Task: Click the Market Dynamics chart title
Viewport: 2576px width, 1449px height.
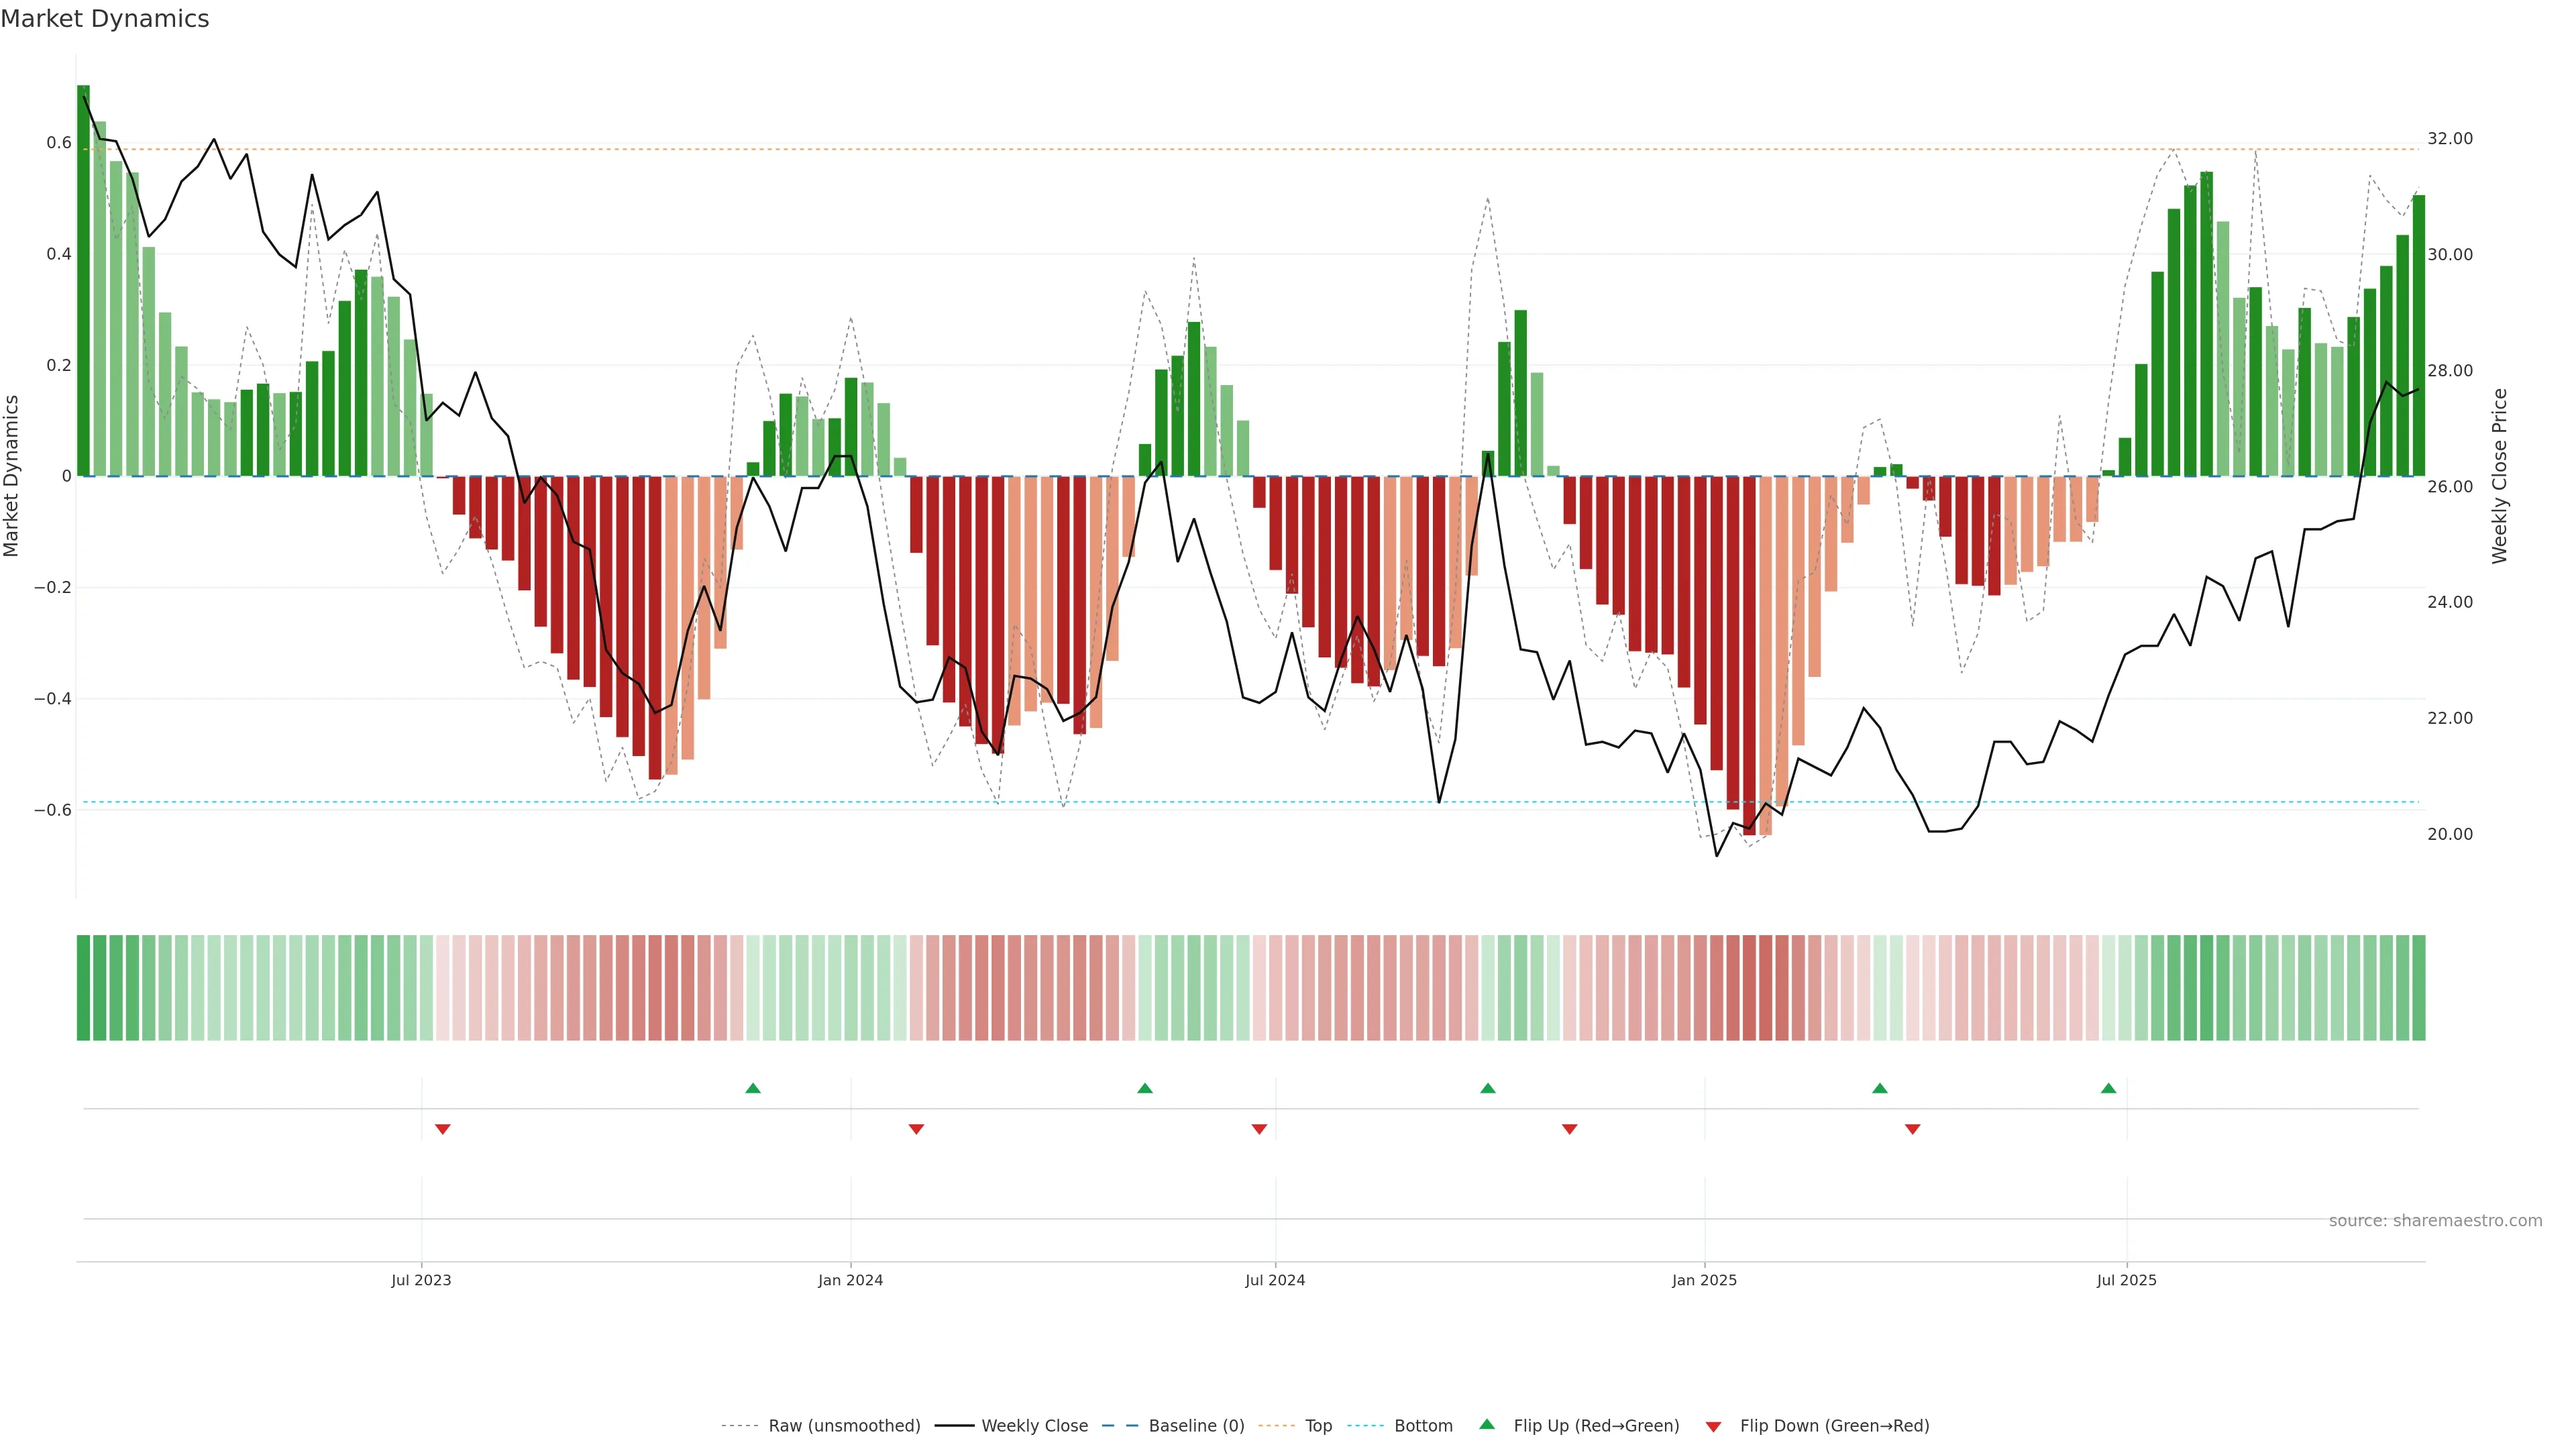Action: point(105,19)
